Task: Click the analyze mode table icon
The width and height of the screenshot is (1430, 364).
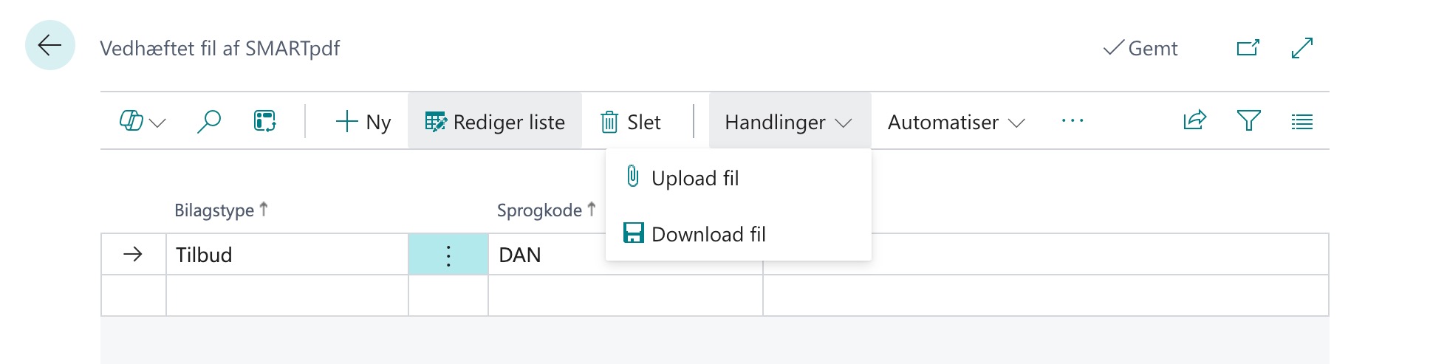Action: [264, 121]
